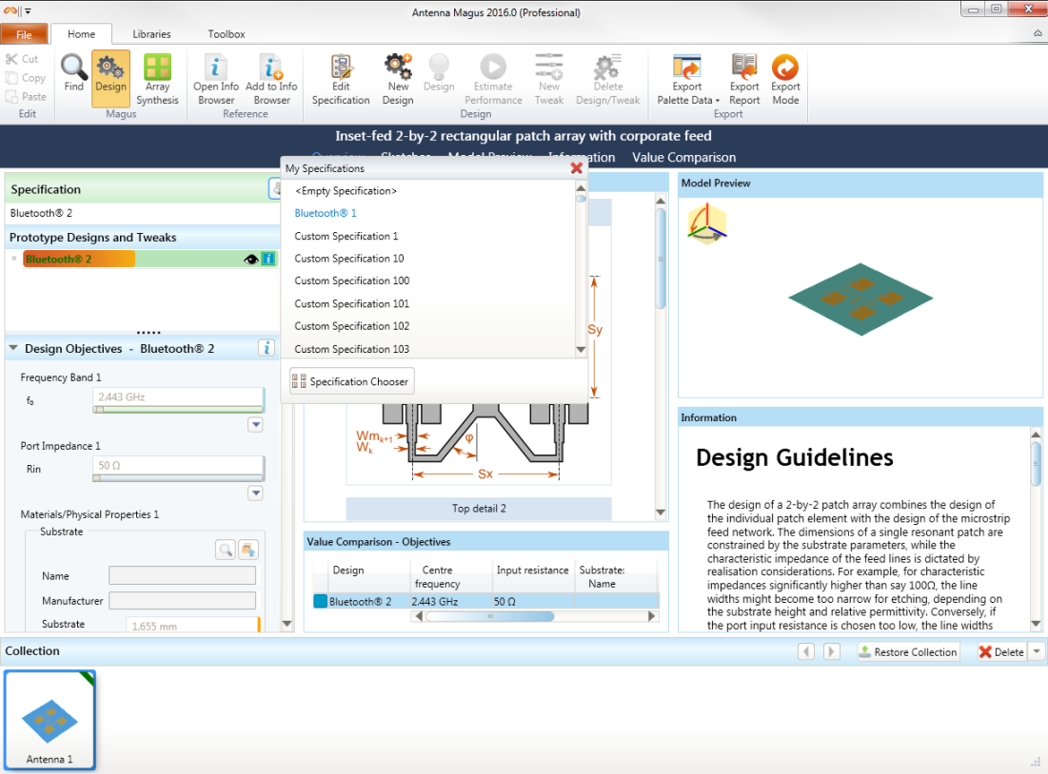Click Delete Design/Tweak
This screenshot has width=1048, height=774.
(x=607, y=79)
